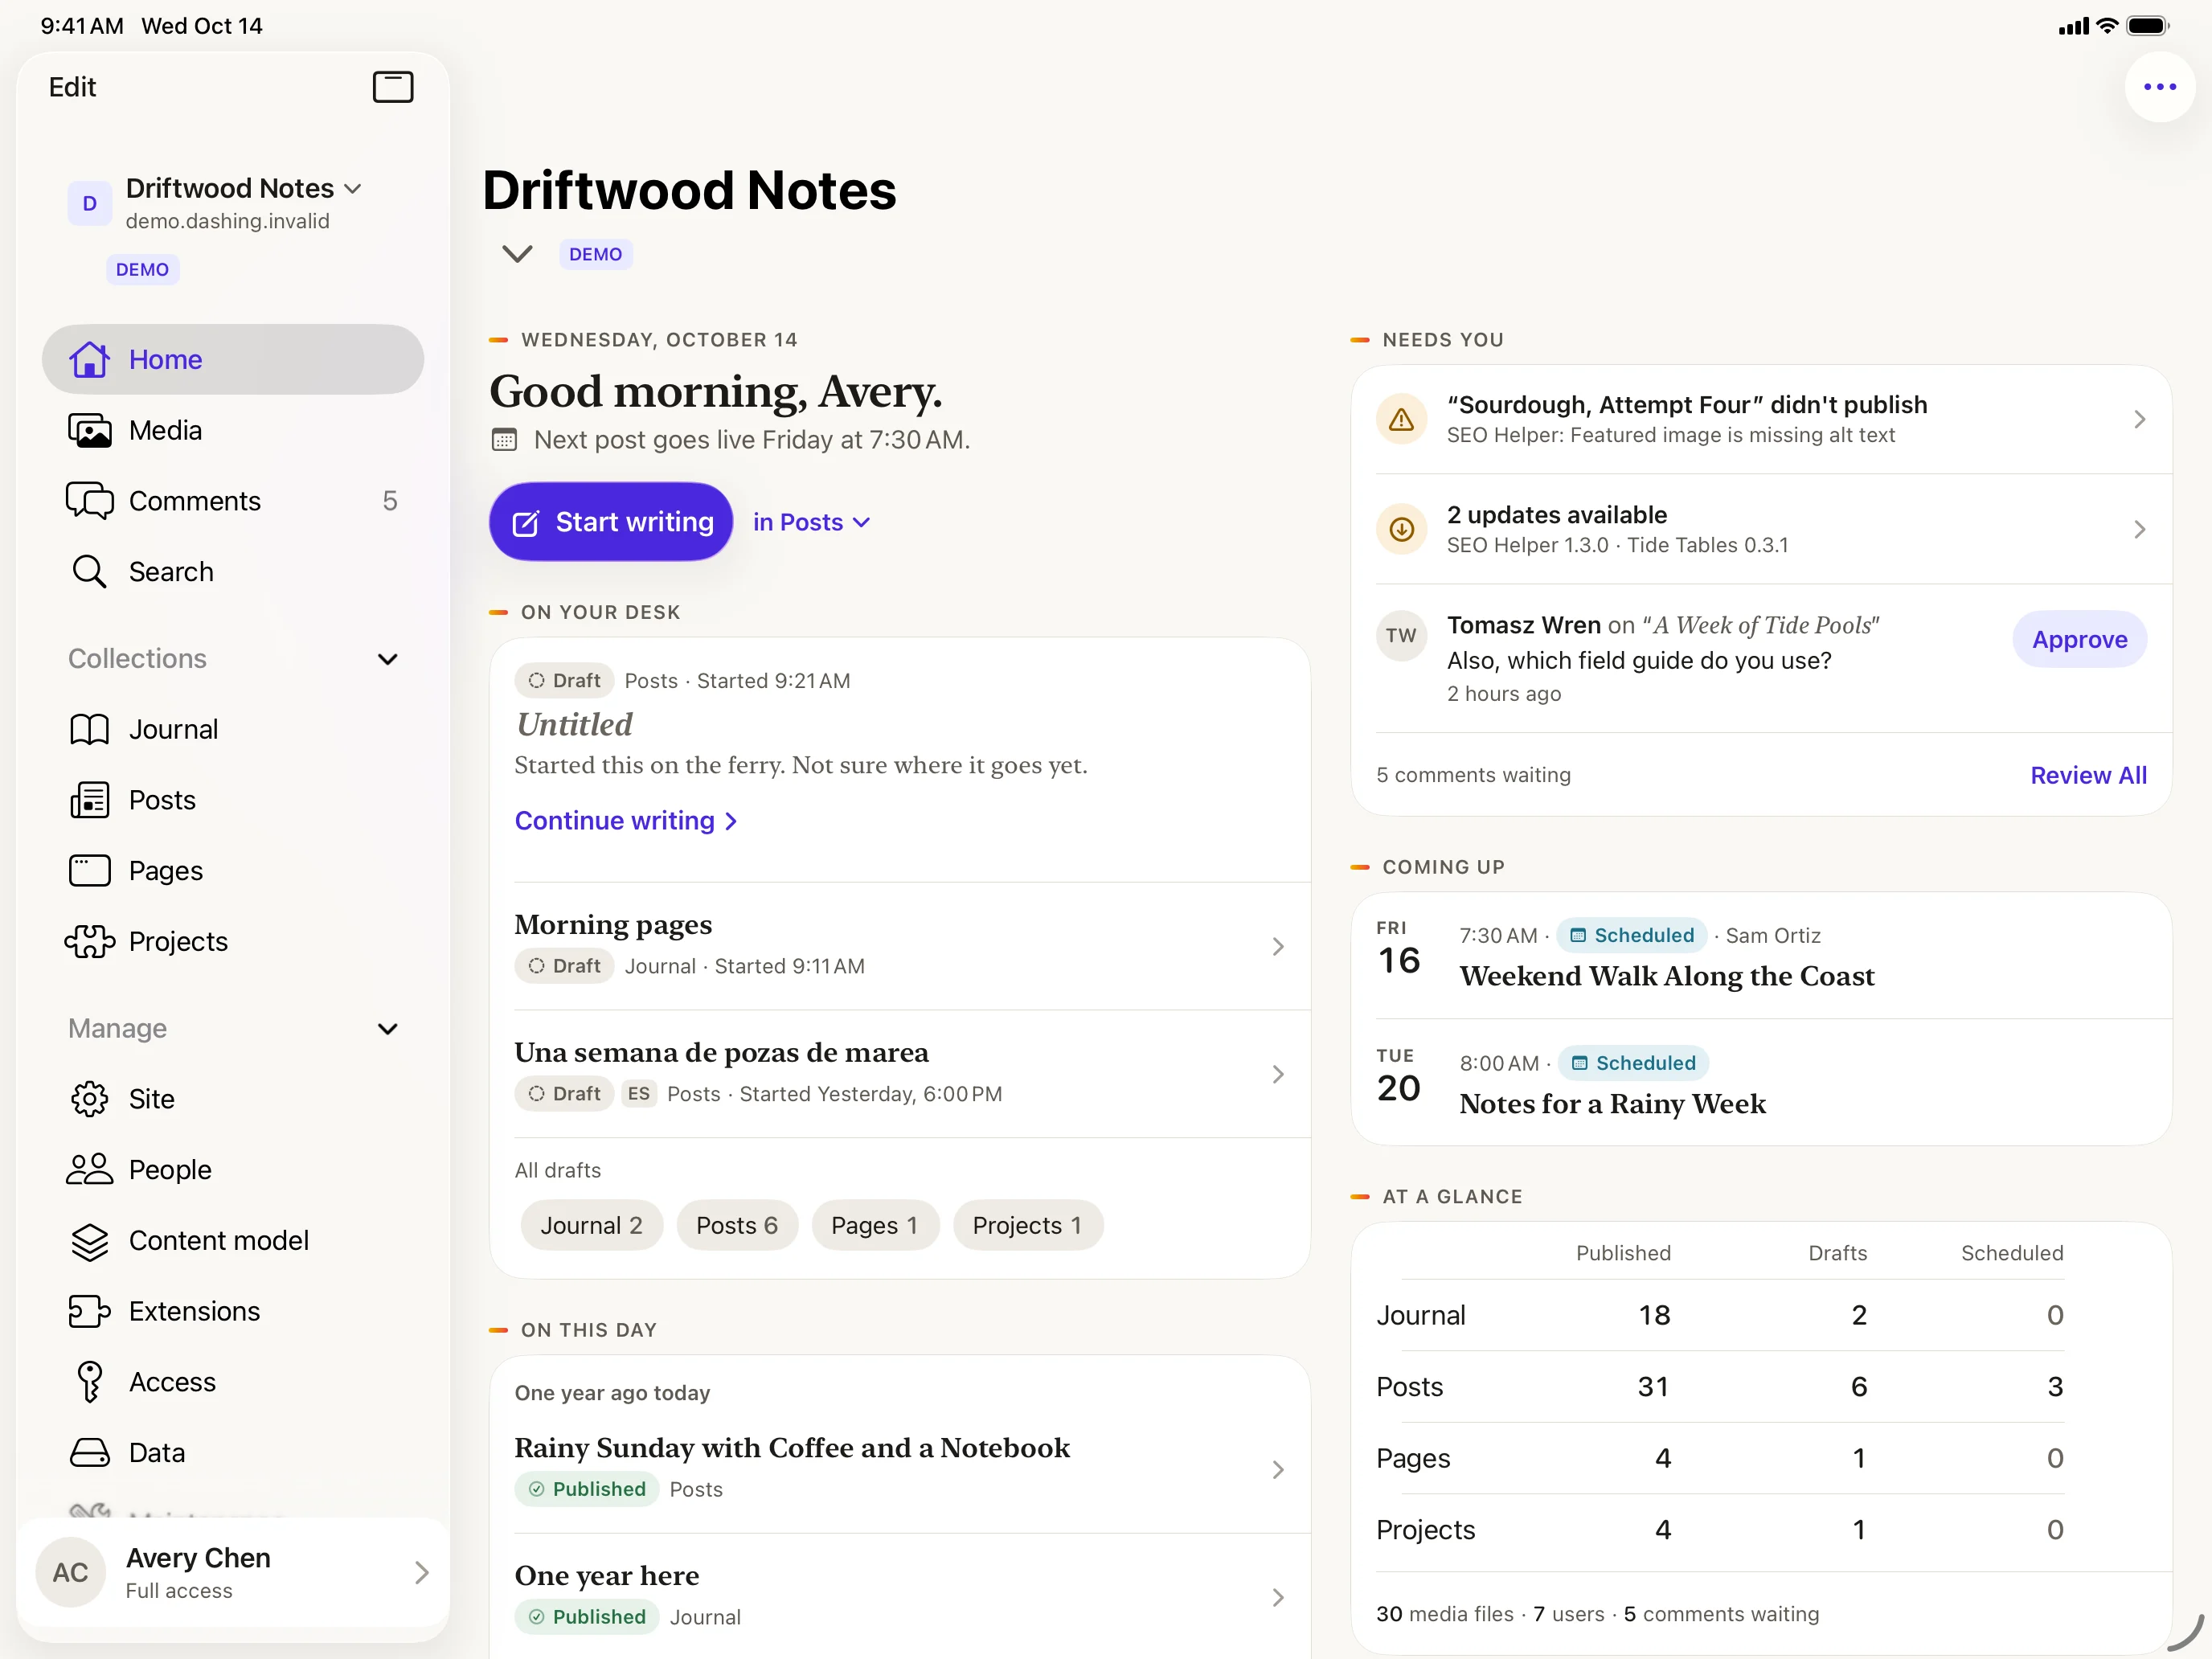Open Comments in the sidebar
The image size is (2212, 1659).
pos(233,501)
